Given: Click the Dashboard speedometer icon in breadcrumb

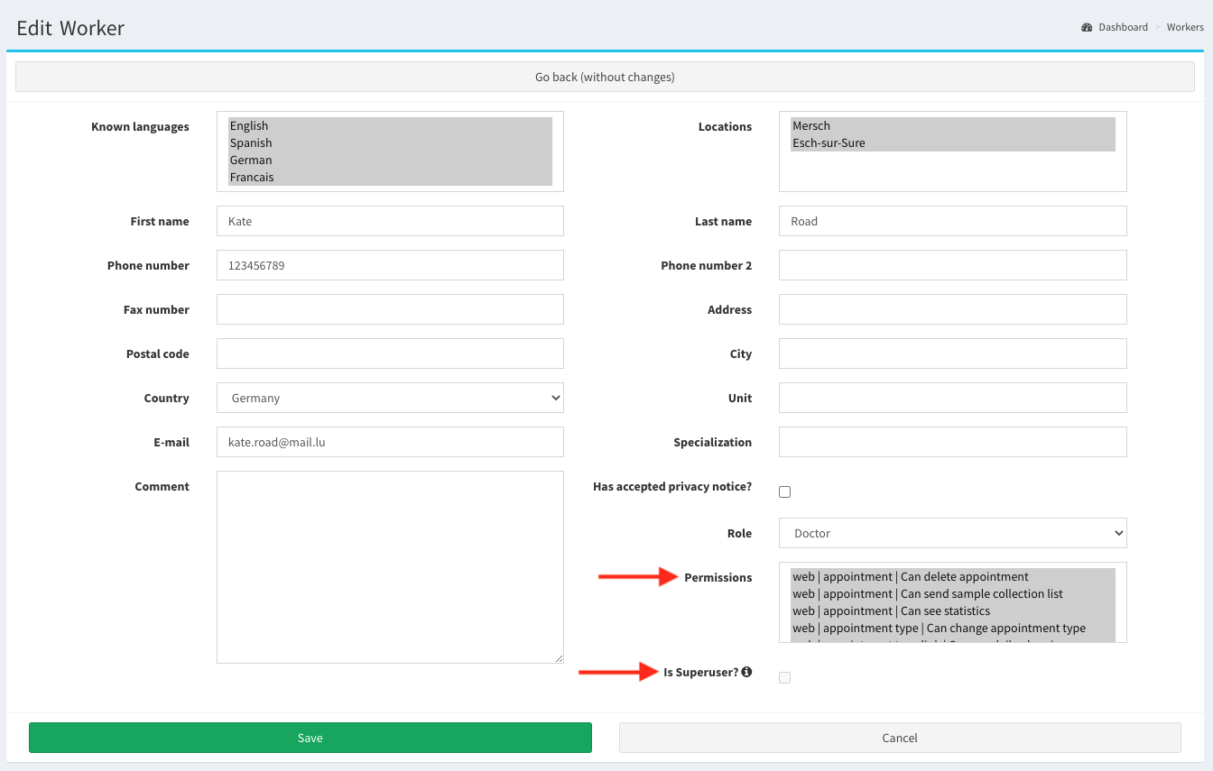Looking at the screenshot, I should (1087, 27).
